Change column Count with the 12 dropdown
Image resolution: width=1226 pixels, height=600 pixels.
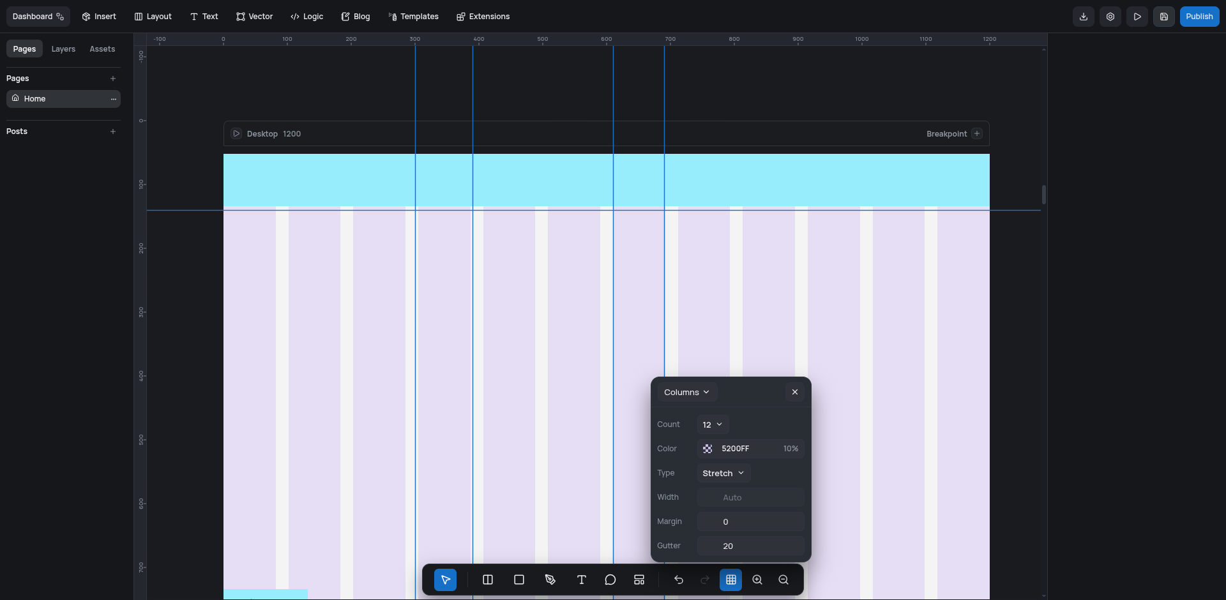tap(712, 424)
